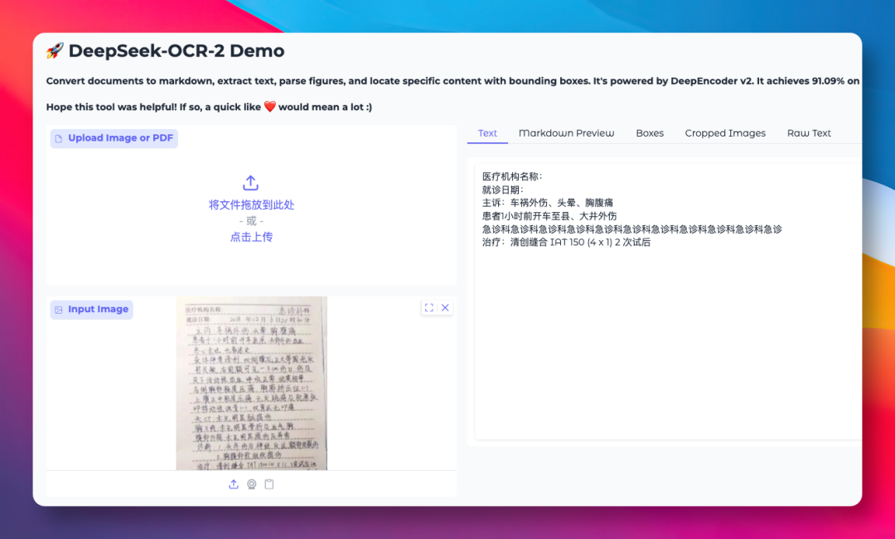The image size is (895, 539).
Task: Open the Markdown Preview tab
Action: click(566, 133)
